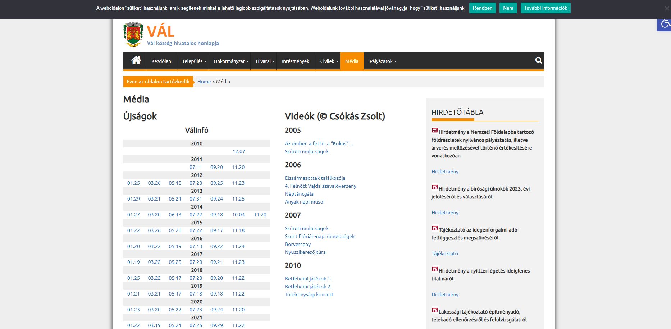Open the 2015 VálInfó issue 09.17
Viewport: 671px width, 329px height.
pyautogui.click(x=216, y=230)
